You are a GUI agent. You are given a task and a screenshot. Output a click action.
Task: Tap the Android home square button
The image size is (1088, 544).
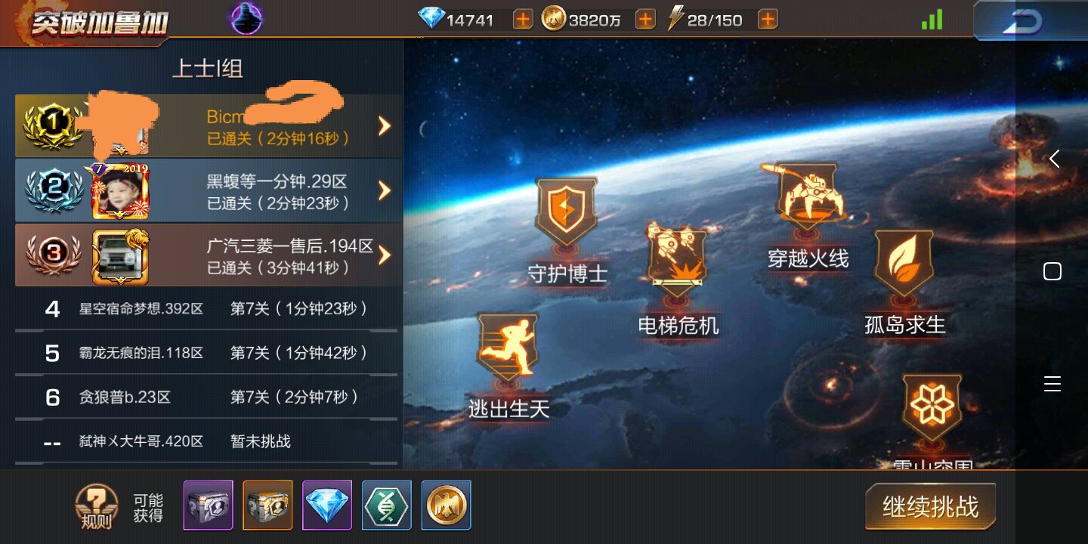coord(1052,271)
